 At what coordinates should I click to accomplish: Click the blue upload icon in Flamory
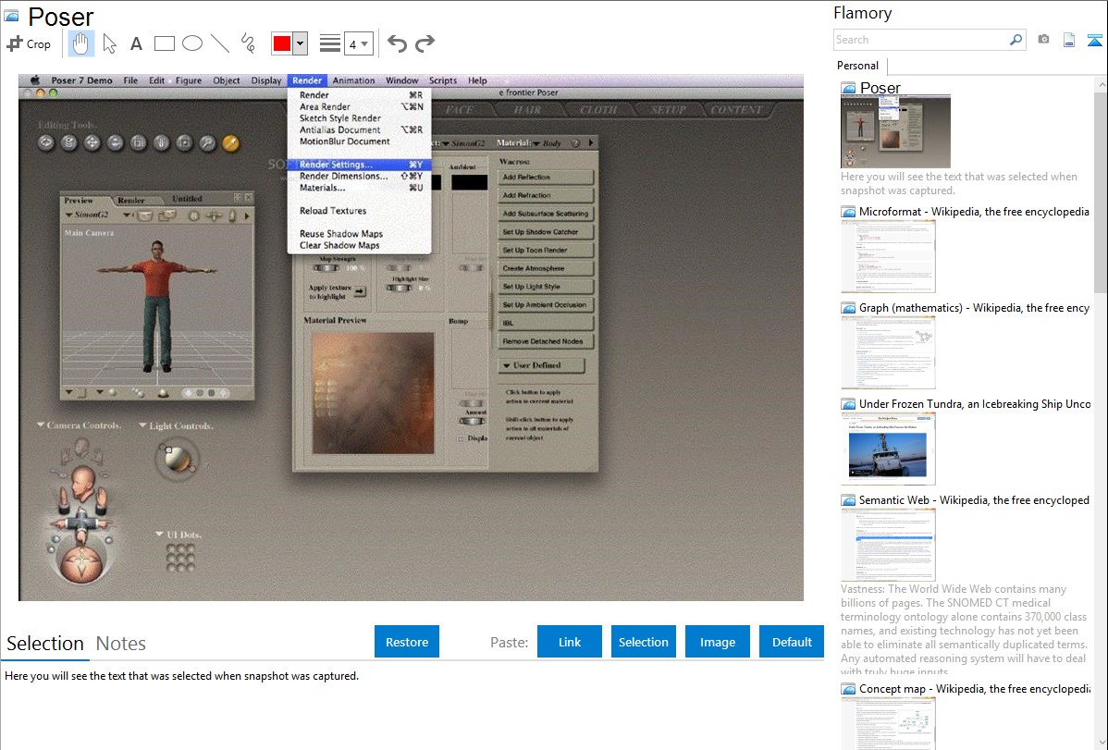pos(1094,40)
